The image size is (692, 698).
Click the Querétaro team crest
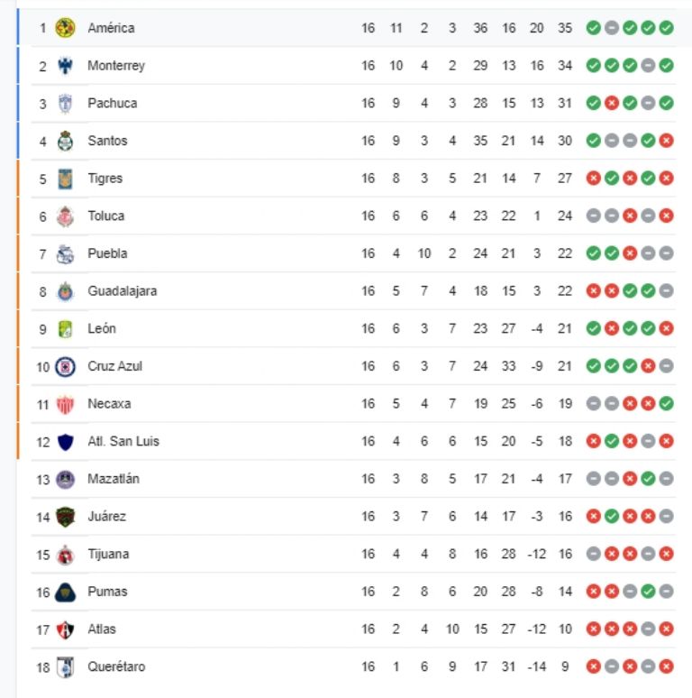65,667
